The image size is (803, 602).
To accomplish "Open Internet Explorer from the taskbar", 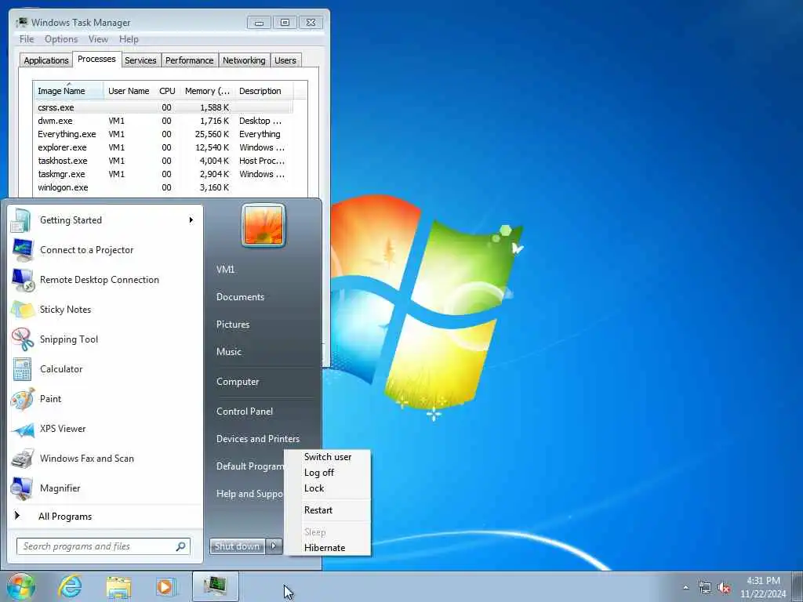I will [70, 586].
